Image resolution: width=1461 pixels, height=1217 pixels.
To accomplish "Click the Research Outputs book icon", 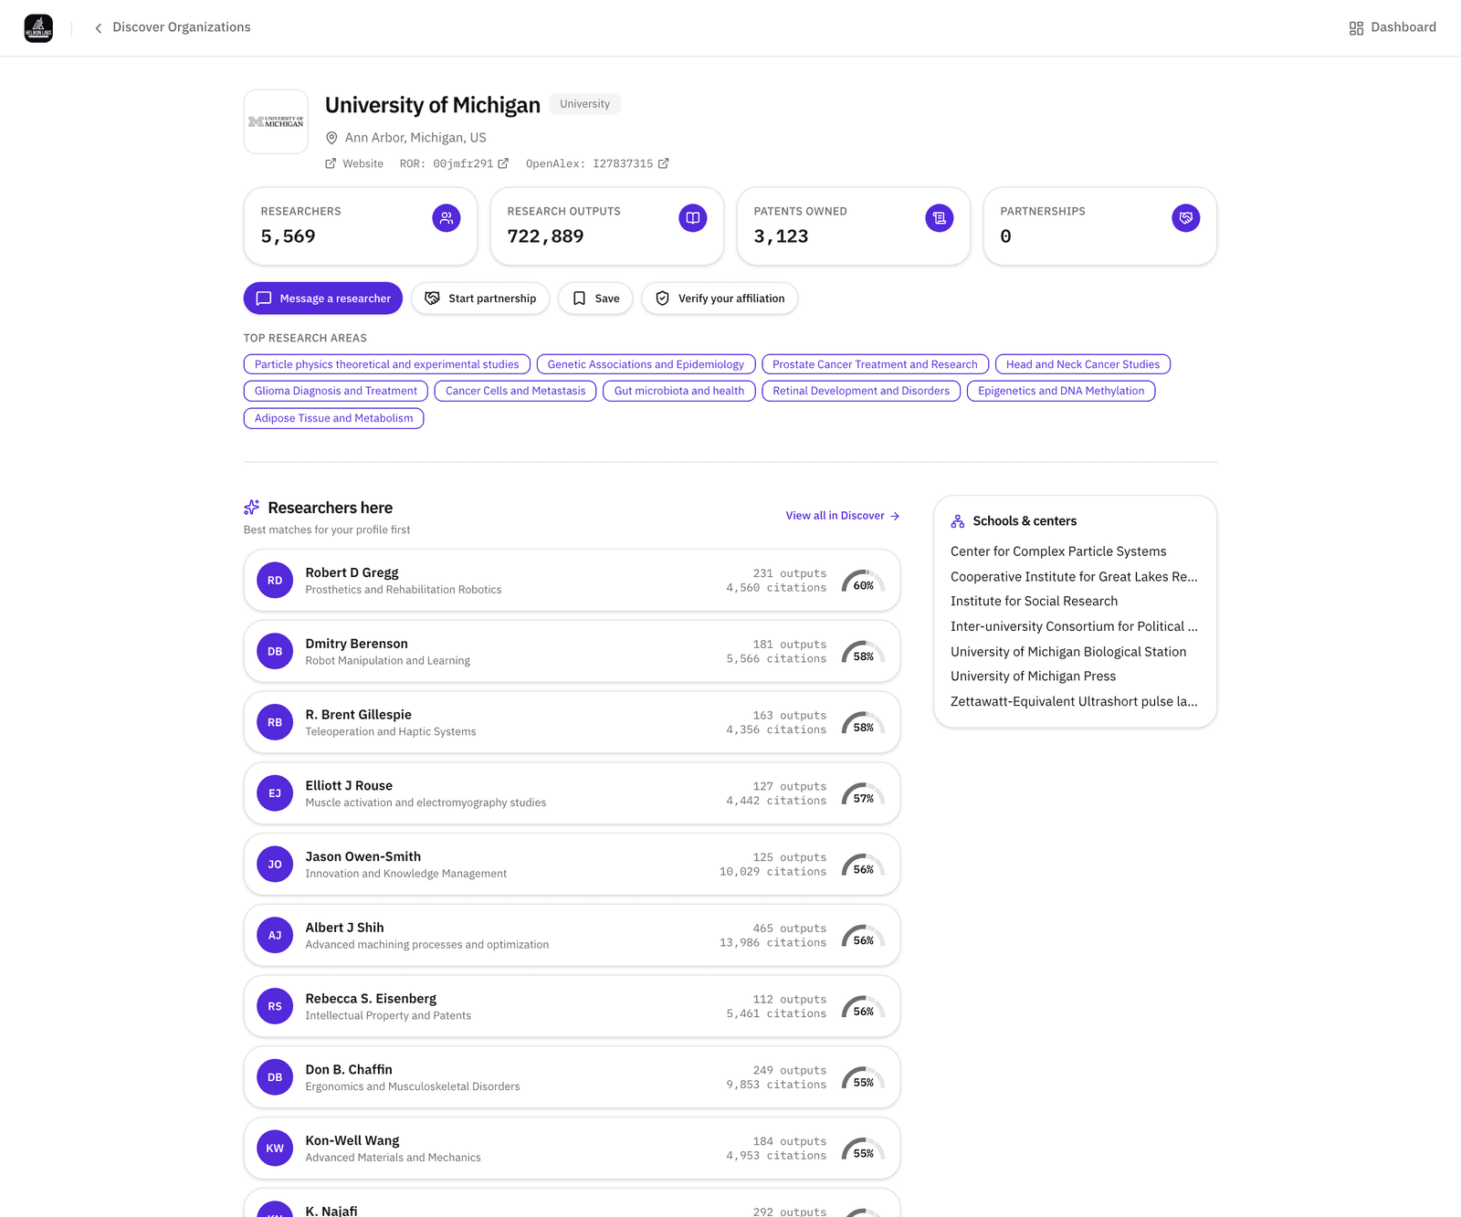I will [693, 218].
